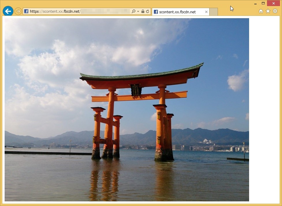
Task: Minimize the browser window
Action: coord(255,3)
